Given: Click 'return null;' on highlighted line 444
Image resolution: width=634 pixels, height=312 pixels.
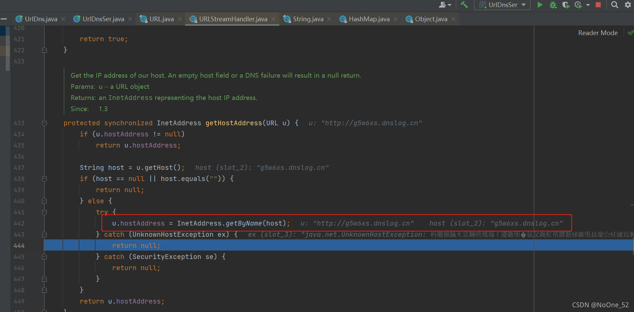Looking at the screenshot, I should point(136,245).
